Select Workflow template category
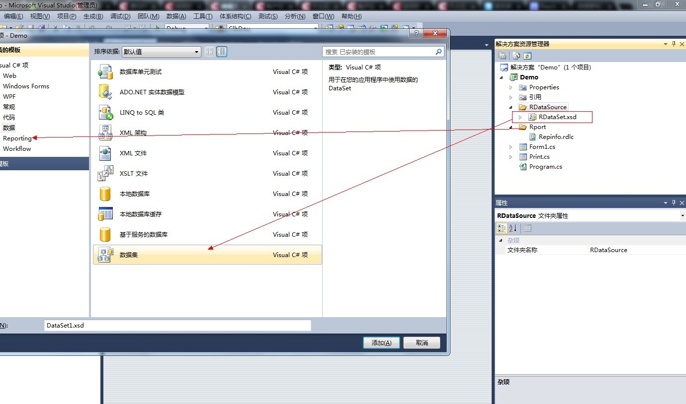686x404 pixels. [x=17, y=149]
